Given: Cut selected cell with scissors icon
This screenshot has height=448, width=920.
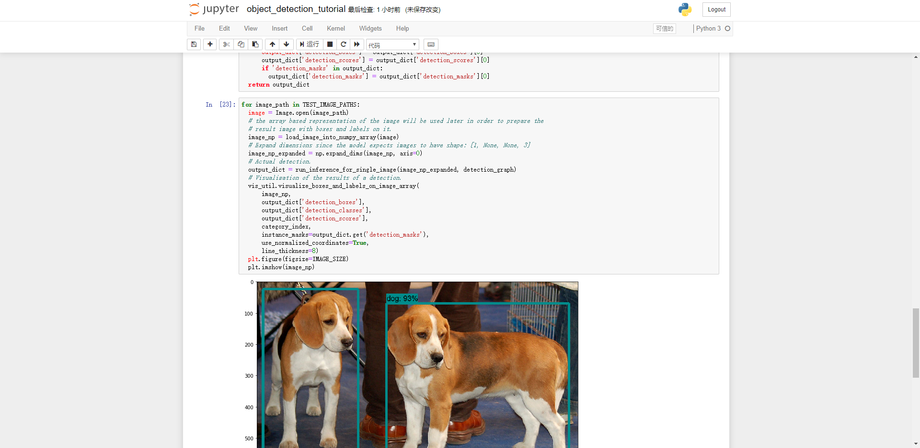Looking at the screenshot, I should tap(227, 44).
